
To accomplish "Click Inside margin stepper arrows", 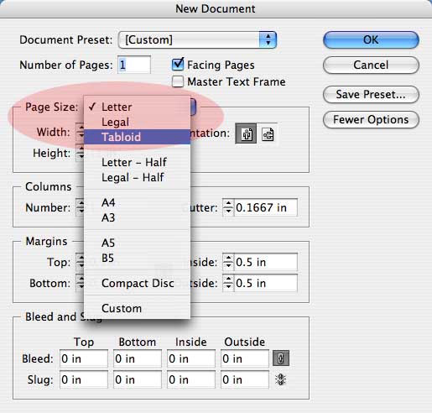I will [228, 262].
